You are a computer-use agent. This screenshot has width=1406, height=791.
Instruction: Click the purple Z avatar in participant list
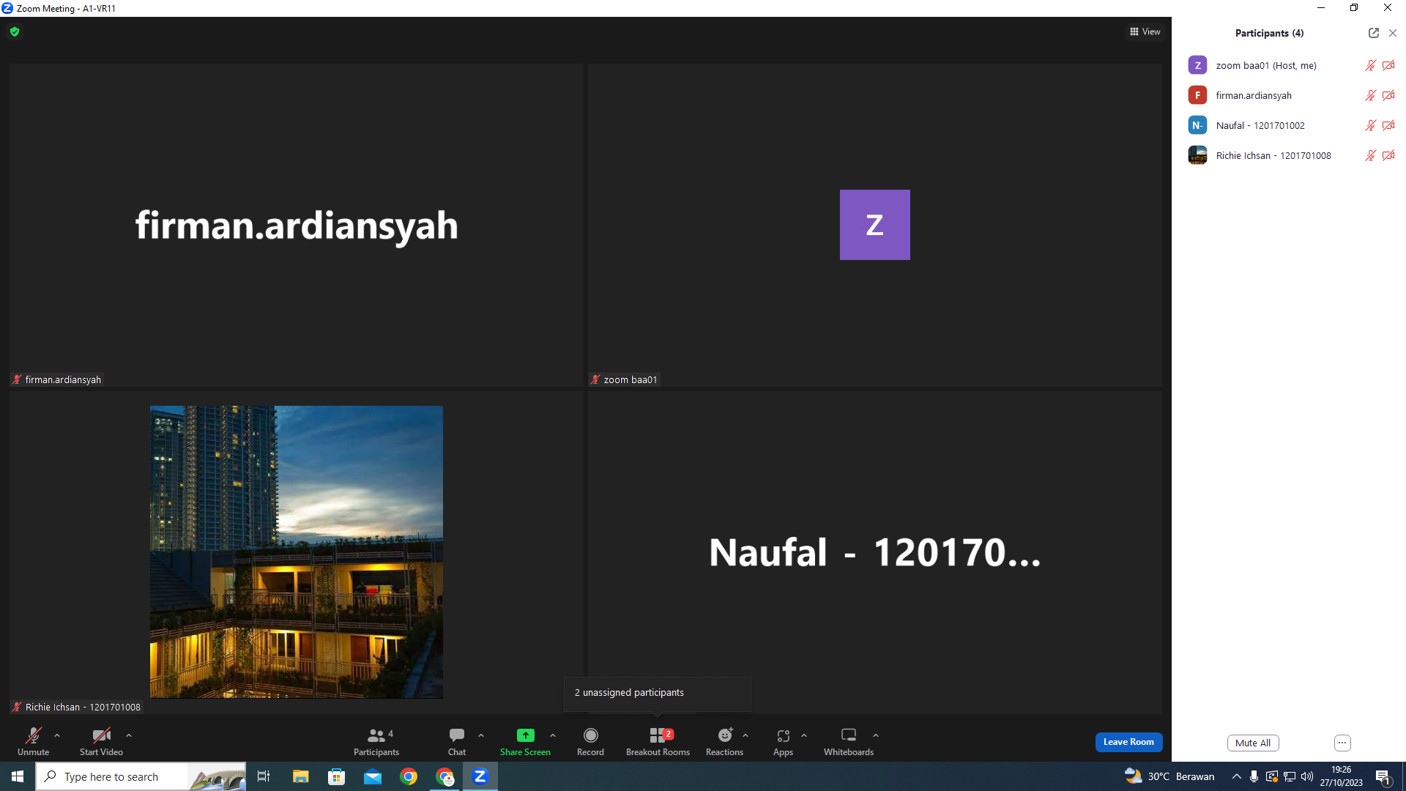point(1197,65)
